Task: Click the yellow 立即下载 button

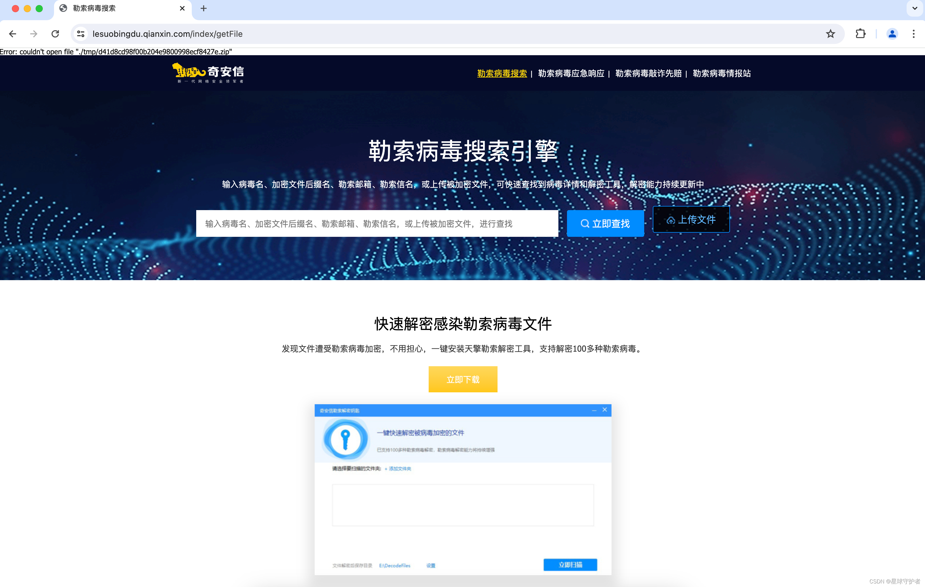Action: (462, 379)
